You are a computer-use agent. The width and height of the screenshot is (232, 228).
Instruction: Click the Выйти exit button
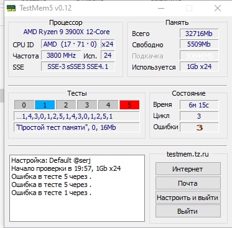(x=188, y=211)
